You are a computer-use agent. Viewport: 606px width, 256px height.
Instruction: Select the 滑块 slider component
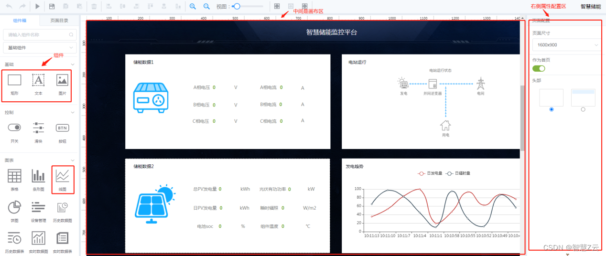click(38, 132)
